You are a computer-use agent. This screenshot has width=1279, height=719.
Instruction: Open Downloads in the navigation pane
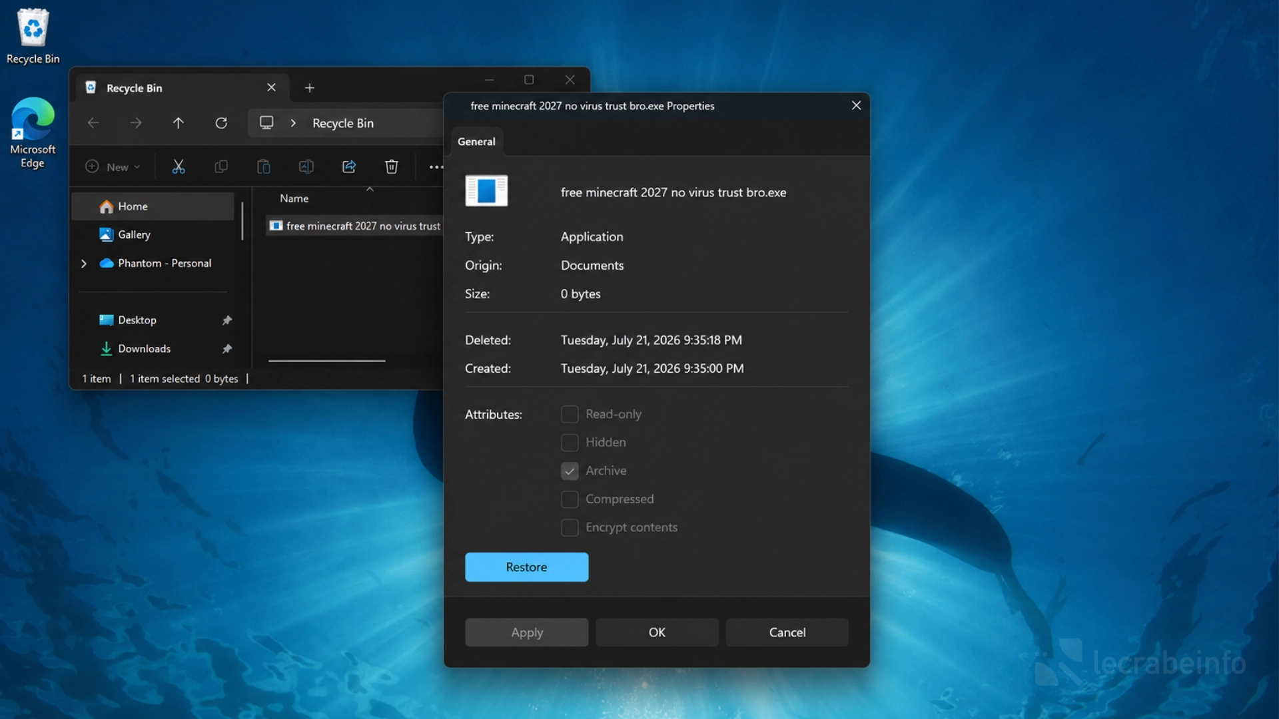click(x=153, y=349)
